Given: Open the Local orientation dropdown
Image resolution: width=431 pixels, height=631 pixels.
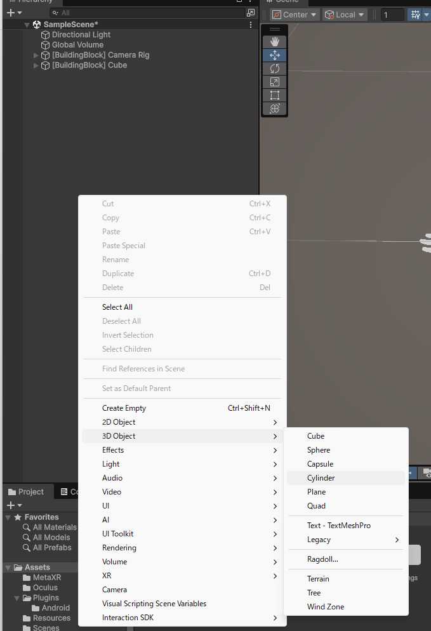Looking at the screenshot, I should pyautogui.click(x=345, y=15).
